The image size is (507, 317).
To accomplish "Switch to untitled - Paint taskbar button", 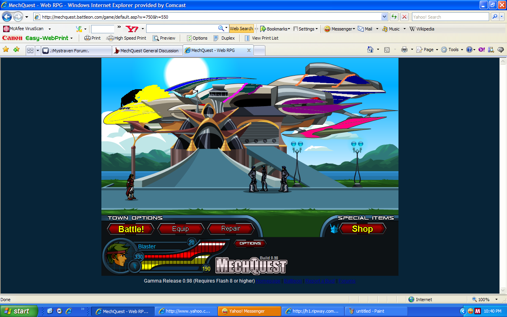I will 376,311.
